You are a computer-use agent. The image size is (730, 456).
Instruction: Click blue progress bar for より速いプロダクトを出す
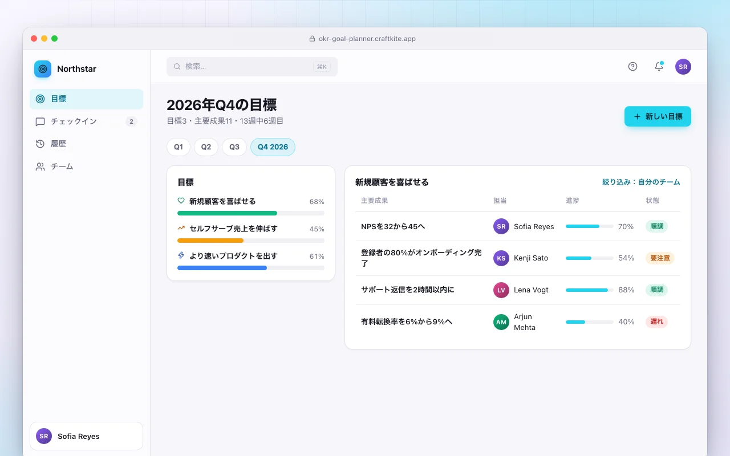(x=251, y=268)
